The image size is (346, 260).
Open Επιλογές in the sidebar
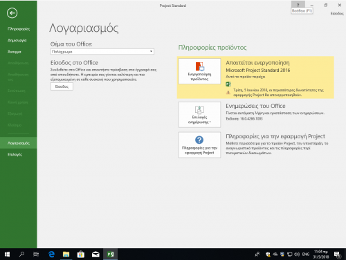click(15, 154)
